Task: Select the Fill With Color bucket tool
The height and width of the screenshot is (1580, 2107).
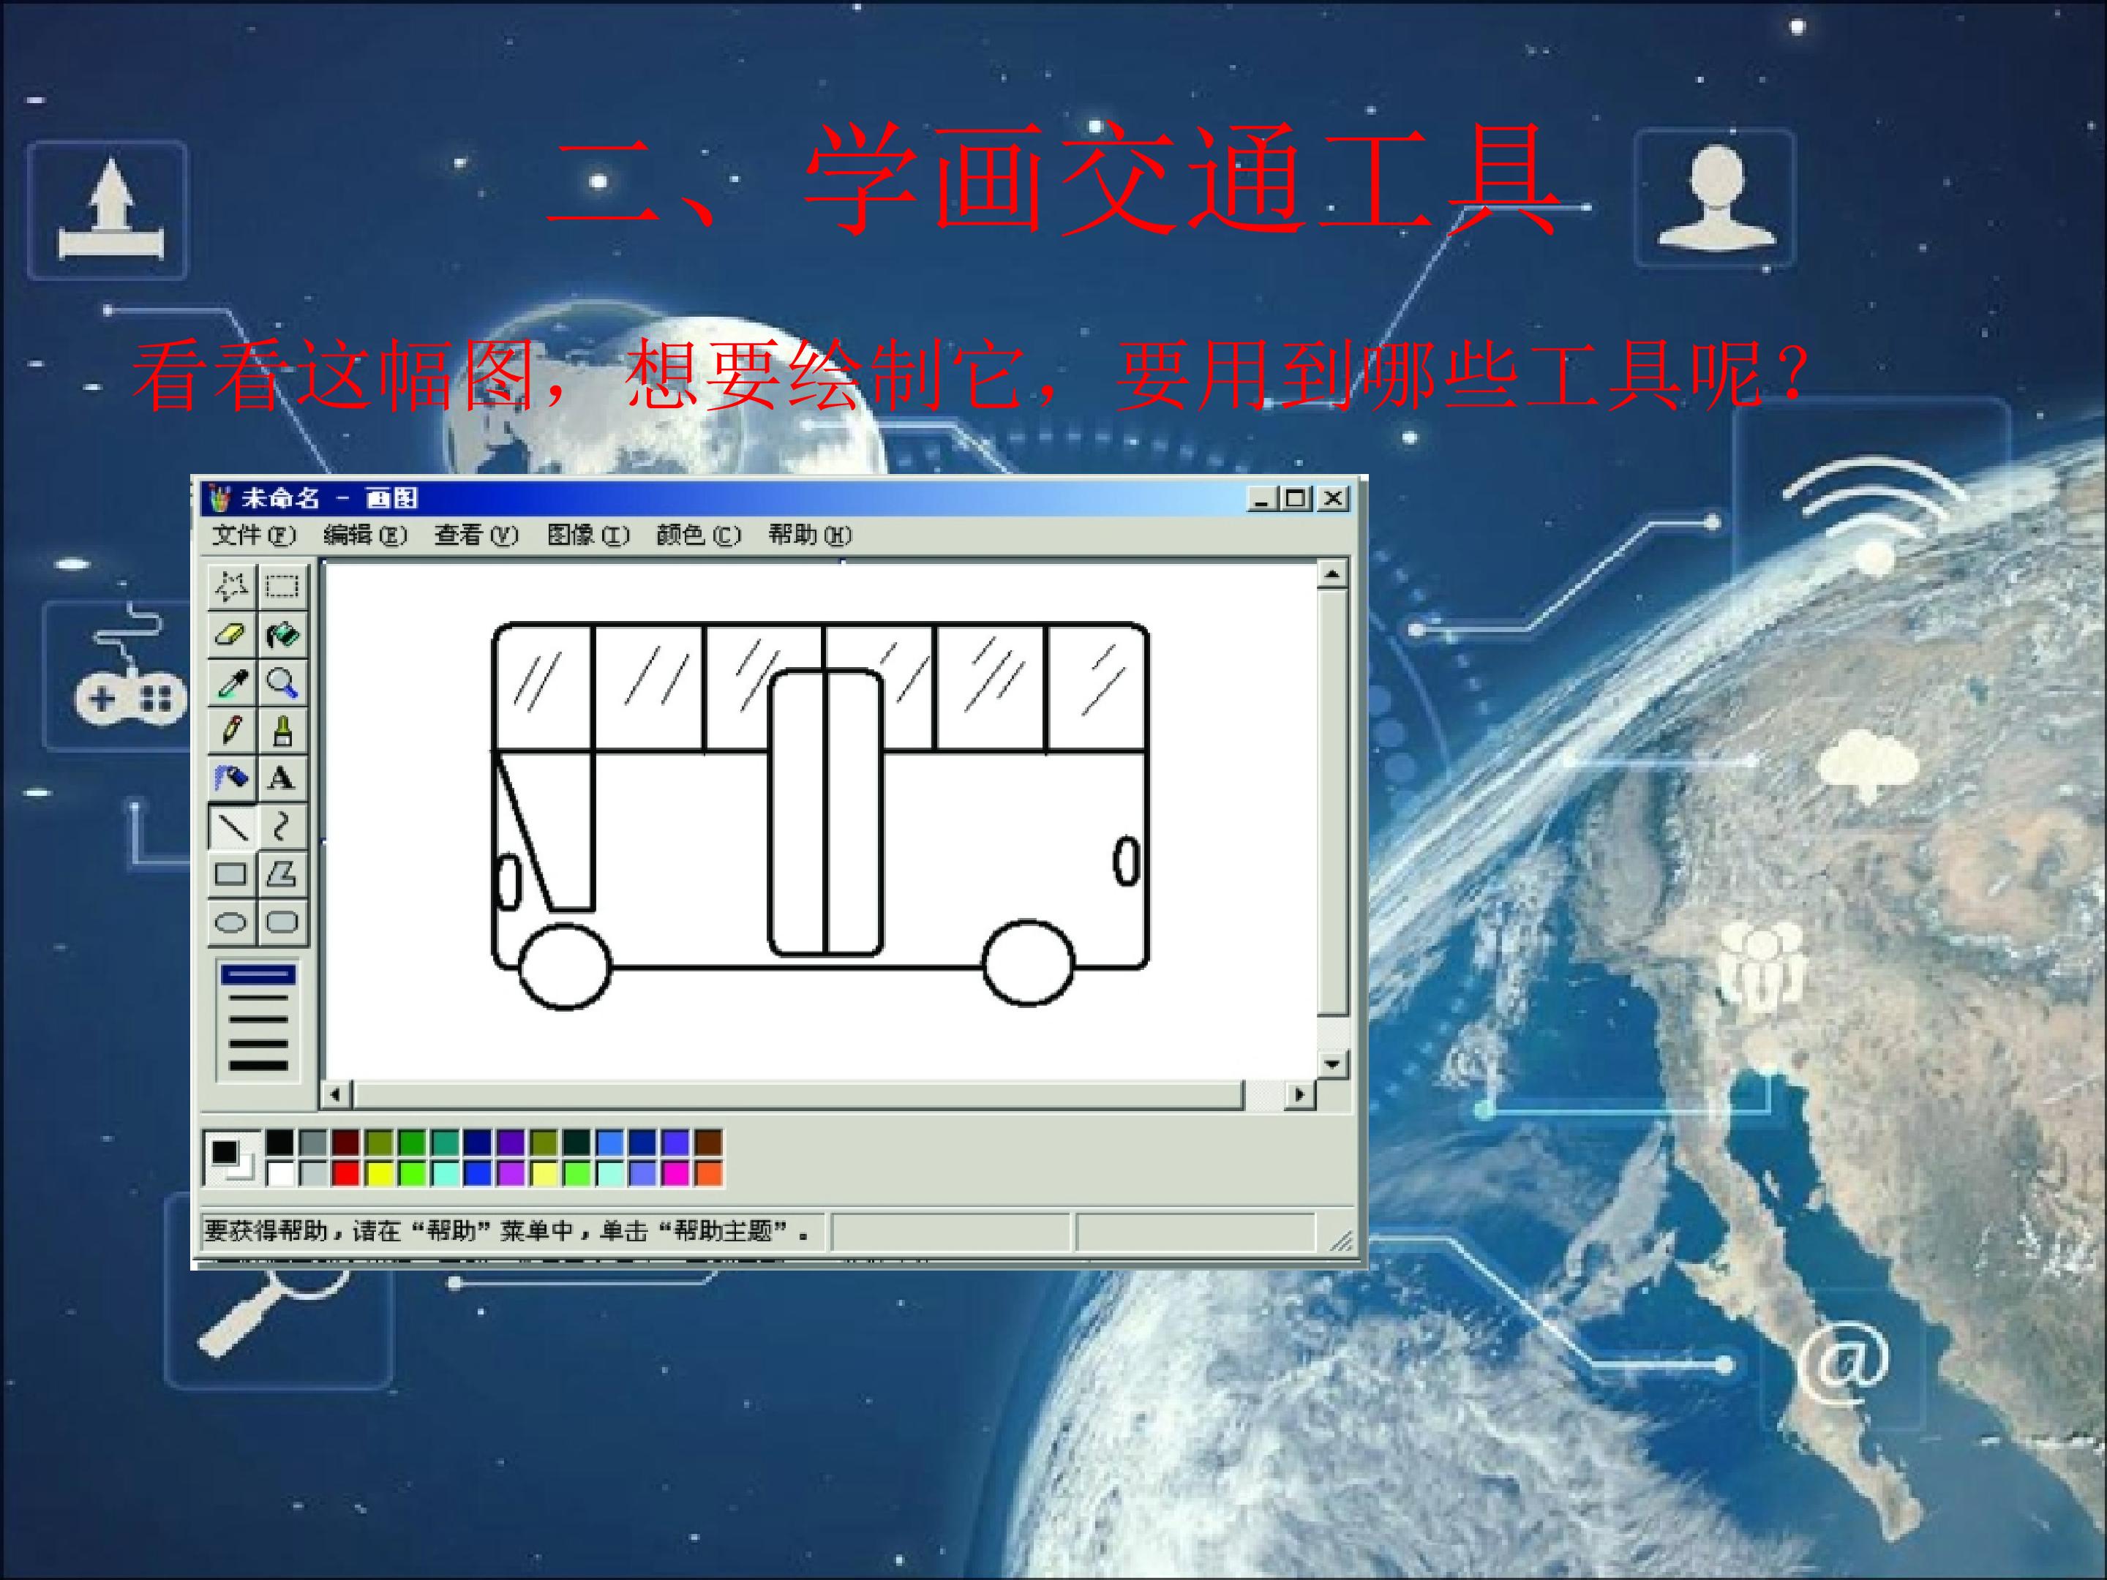Action: [282, 634]
